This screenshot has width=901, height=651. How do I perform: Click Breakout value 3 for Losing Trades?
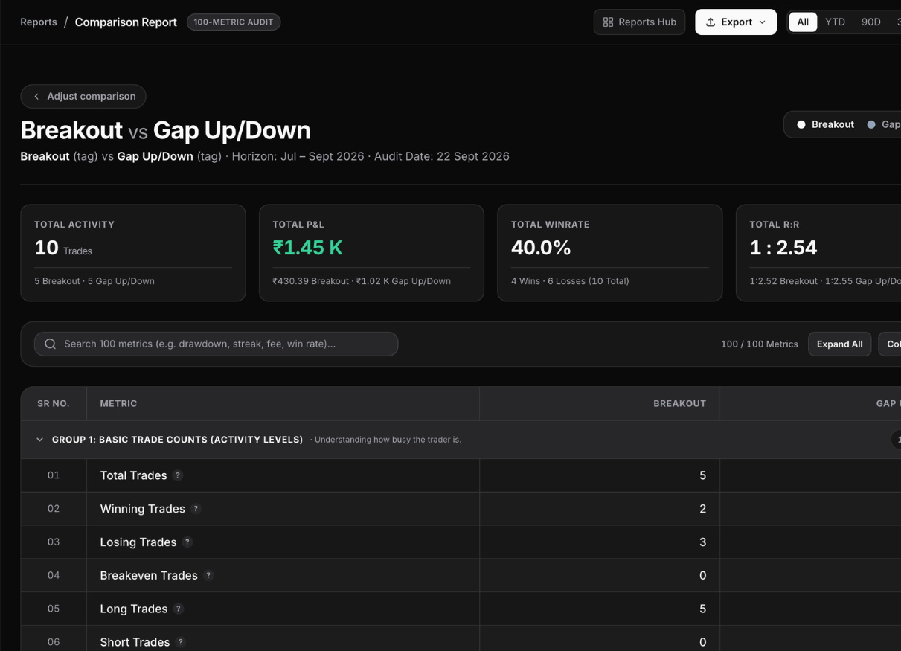tap(702, 542)
